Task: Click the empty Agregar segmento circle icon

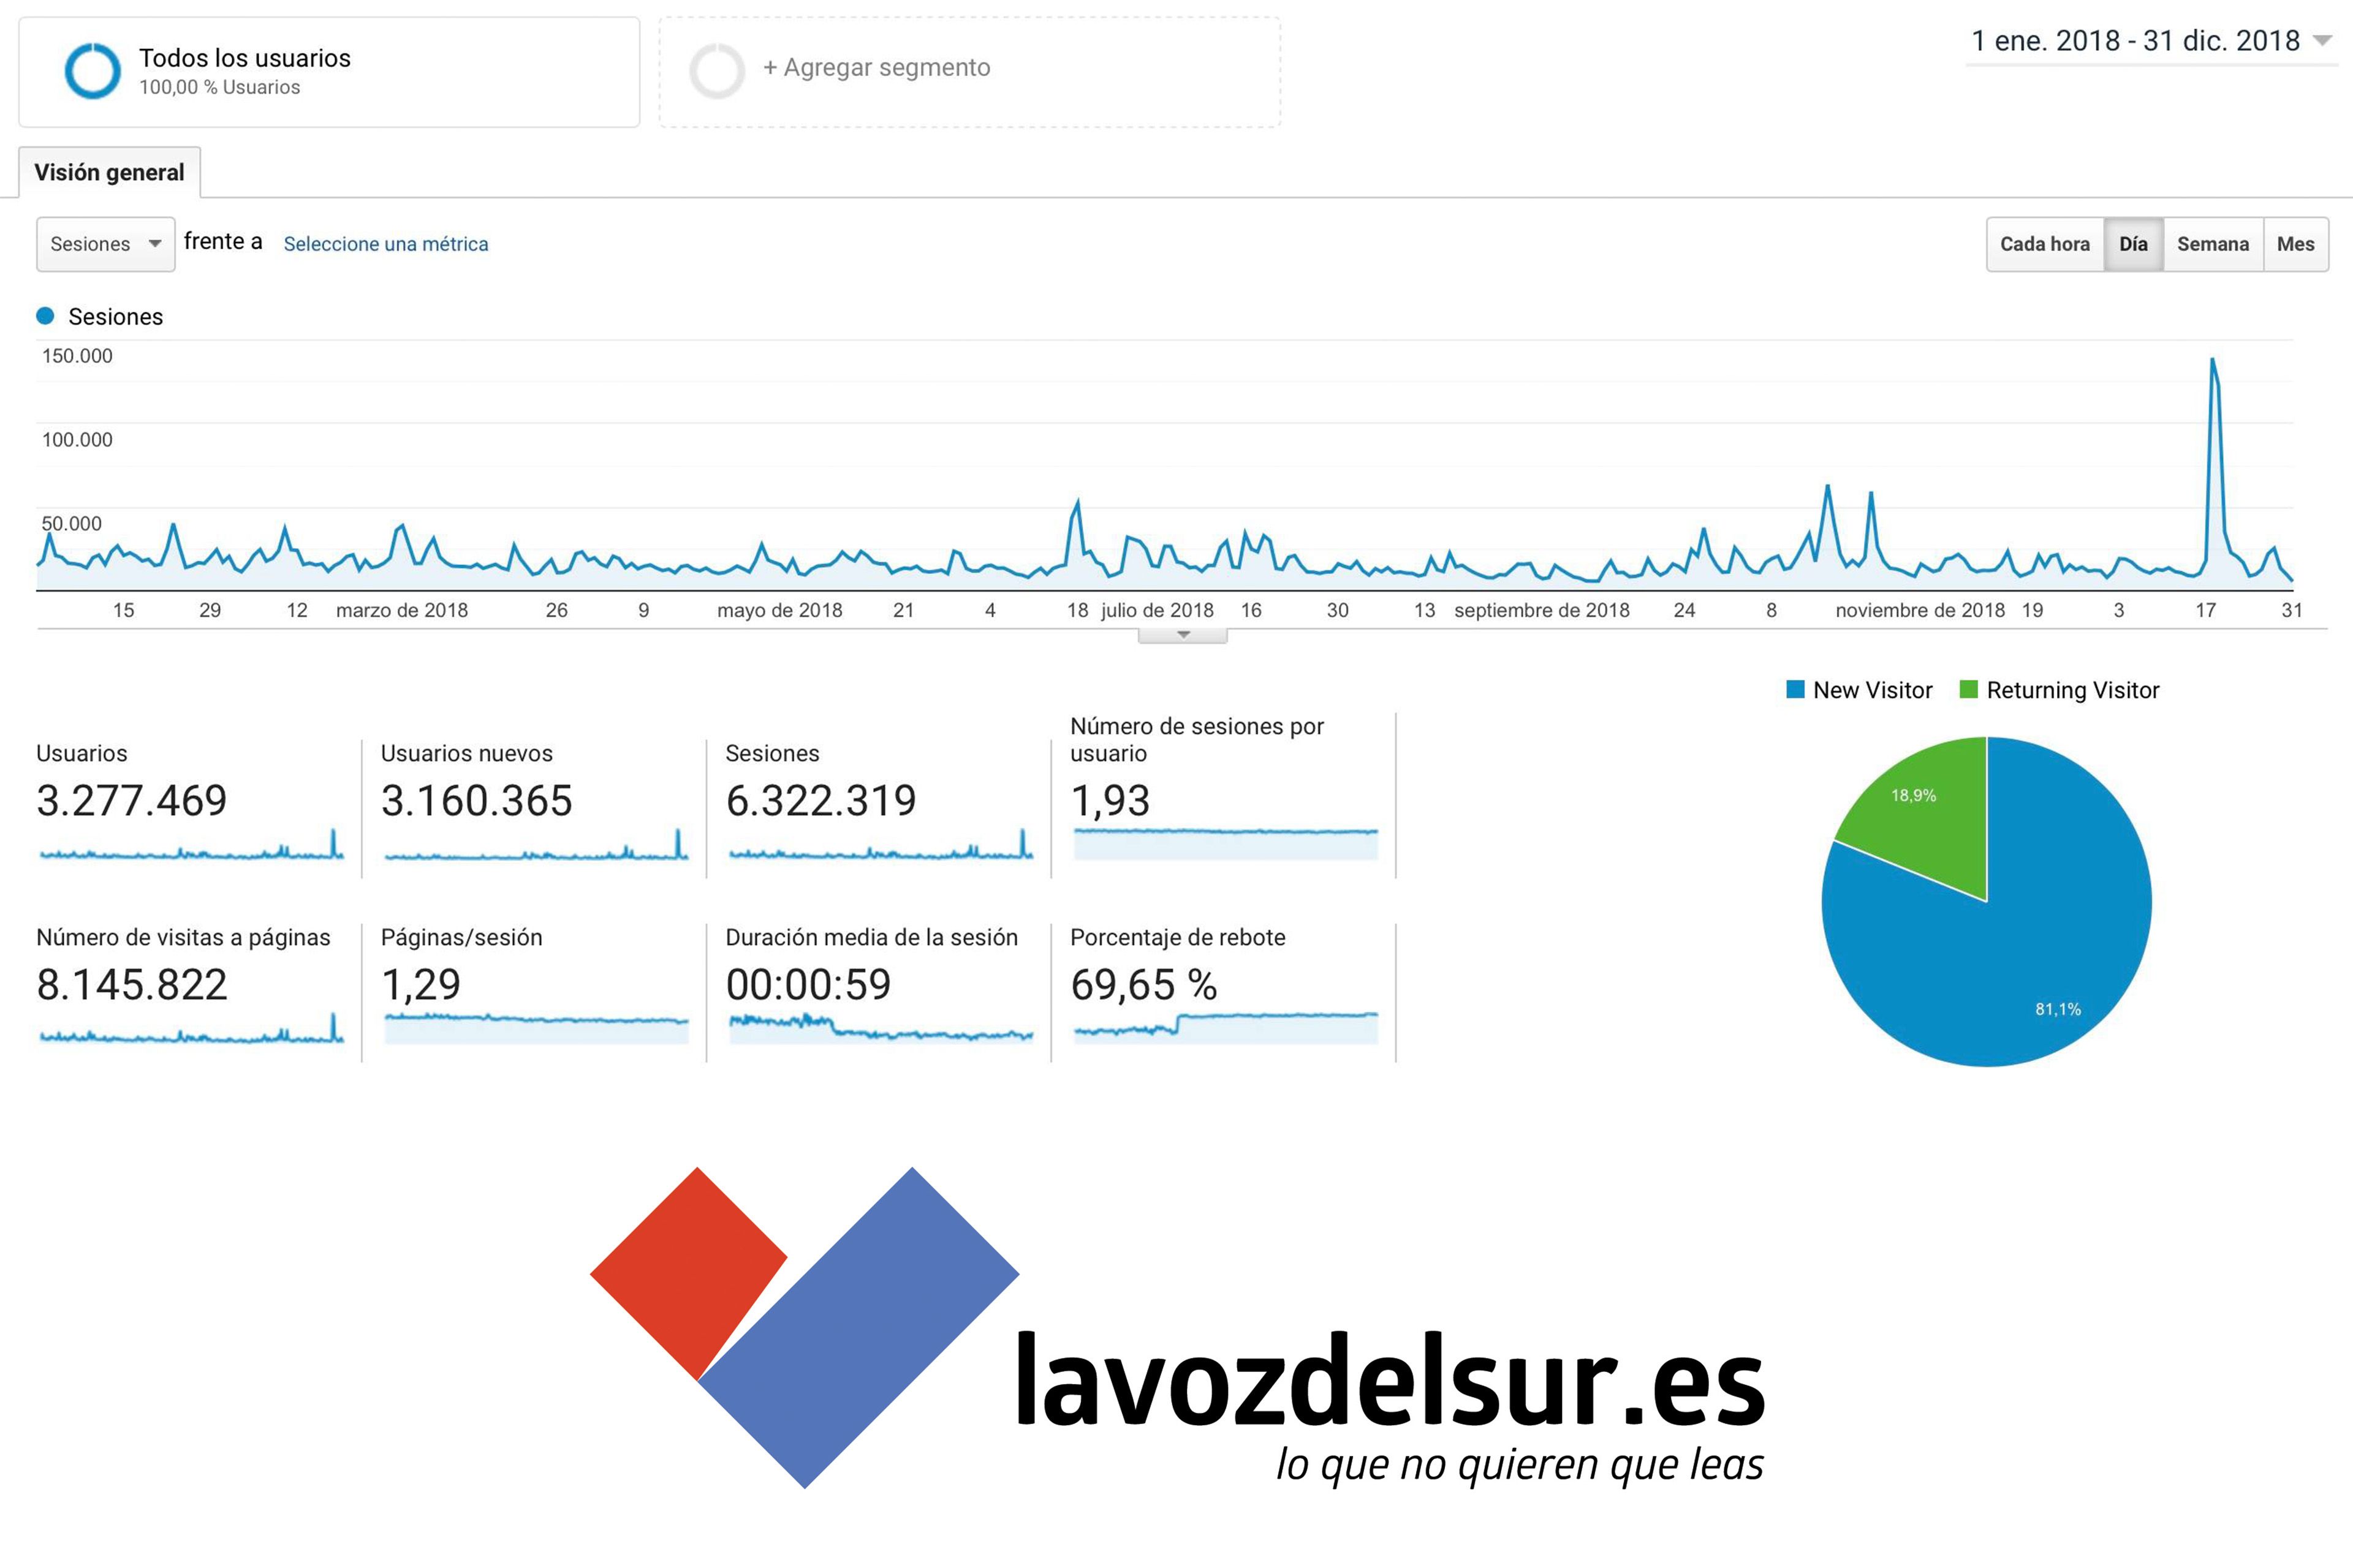Action: click(x=716, y=71)
